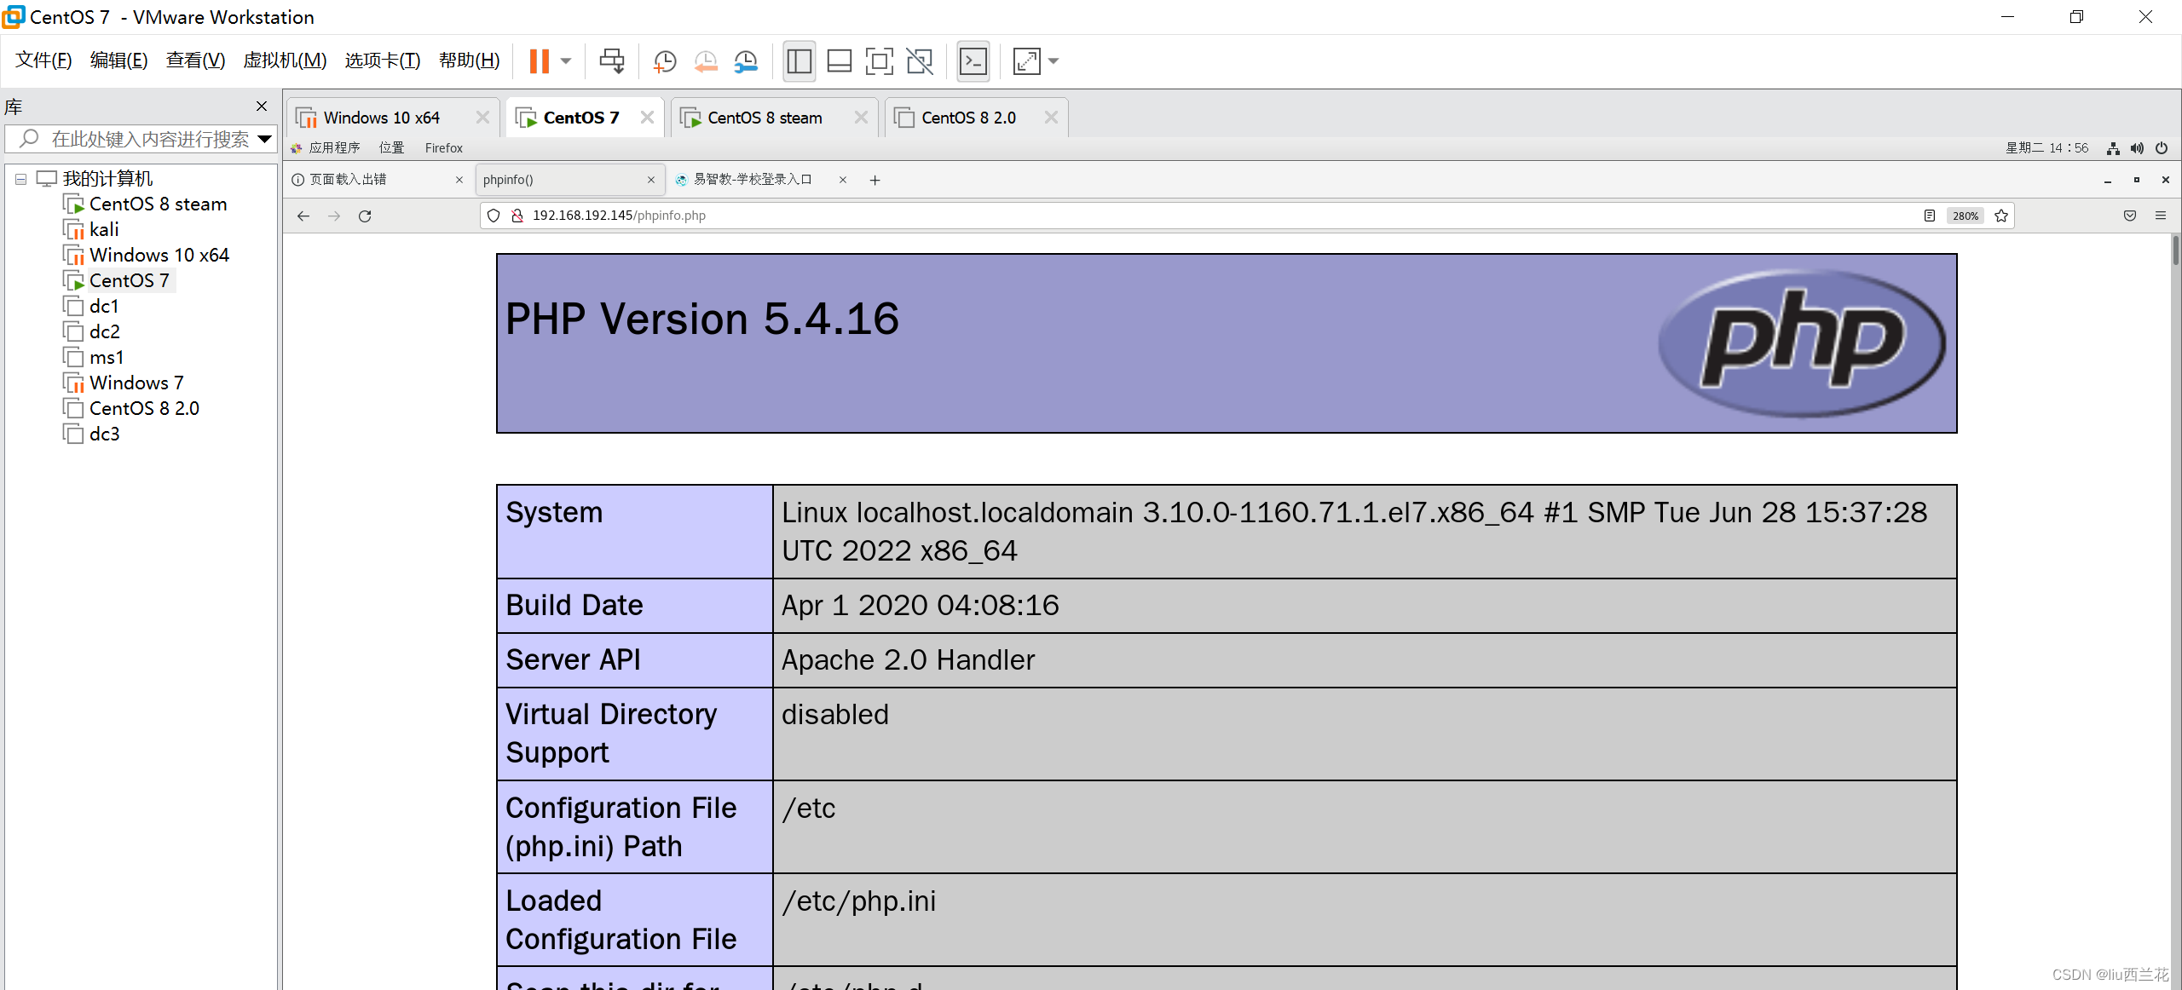Suspend the virtual machine
Screen dimensions: 2182x990
pos(540,60)
